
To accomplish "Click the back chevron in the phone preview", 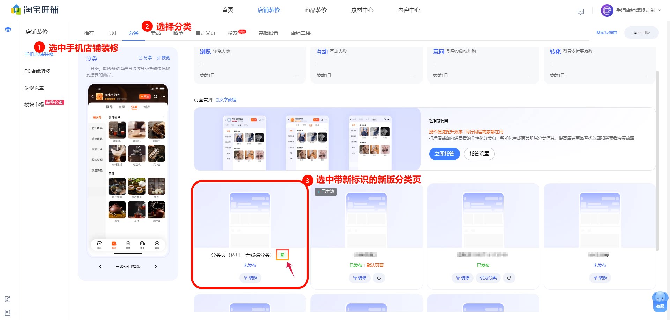I will coord(92,96).
